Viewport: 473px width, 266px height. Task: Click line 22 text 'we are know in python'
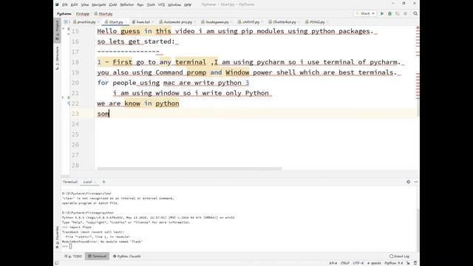(138, 103)
